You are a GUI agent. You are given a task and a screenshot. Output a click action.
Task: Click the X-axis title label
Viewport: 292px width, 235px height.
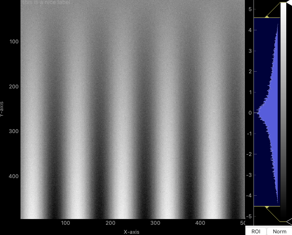(132, 232)
